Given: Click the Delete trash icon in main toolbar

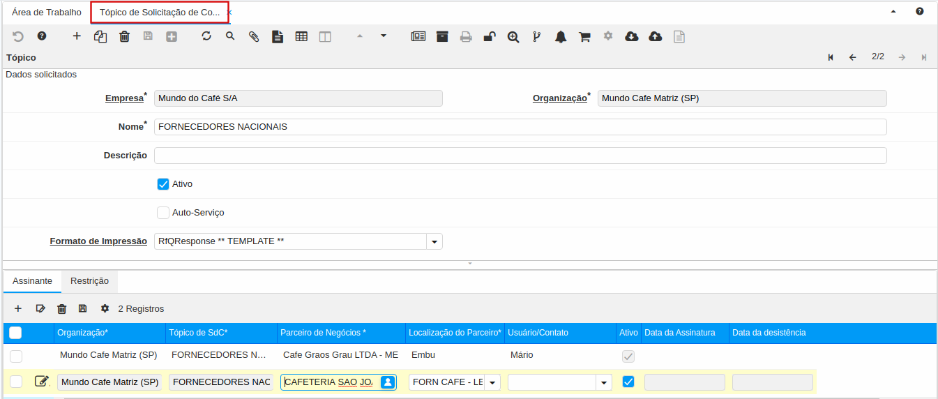Looking at the screenshot, I should click(124, 36).
